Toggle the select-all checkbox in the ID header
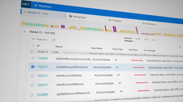The image size is (183, 102). tap(33, 46)
